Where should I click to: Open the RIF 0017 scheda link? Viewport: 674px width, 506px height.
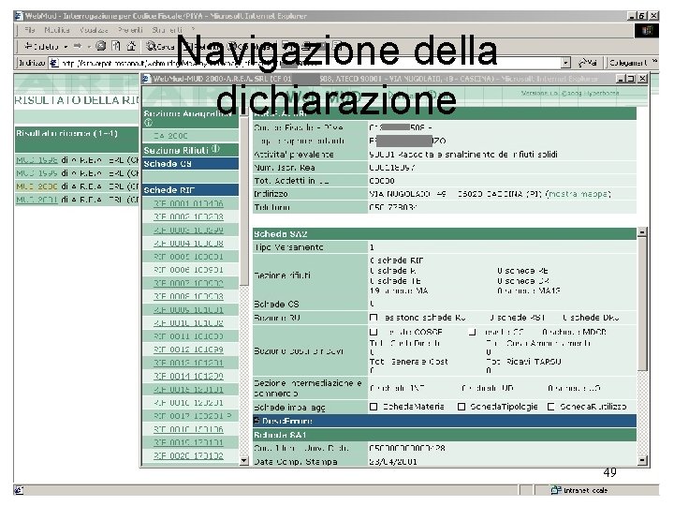[192, 416]
